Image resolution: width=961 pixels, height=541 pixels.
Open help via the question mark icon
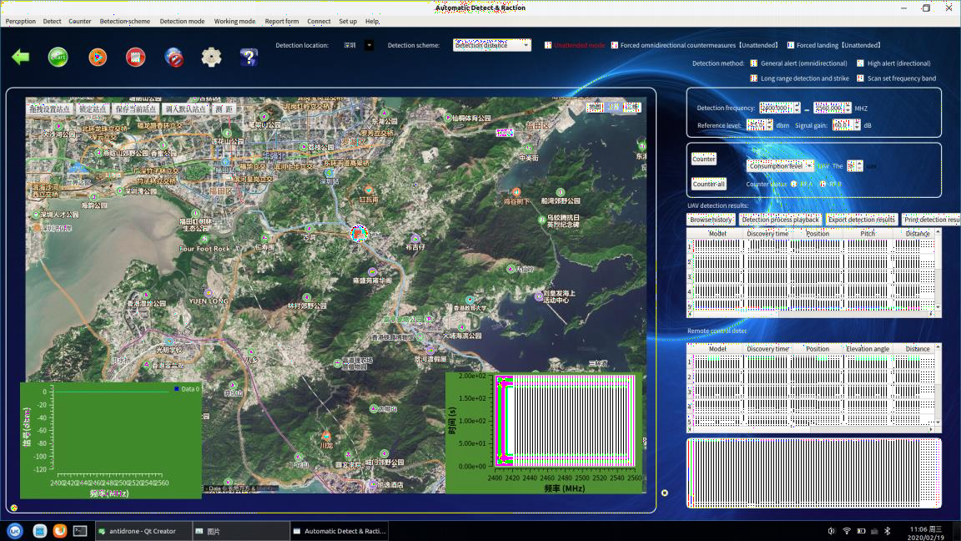click(249, 57)
